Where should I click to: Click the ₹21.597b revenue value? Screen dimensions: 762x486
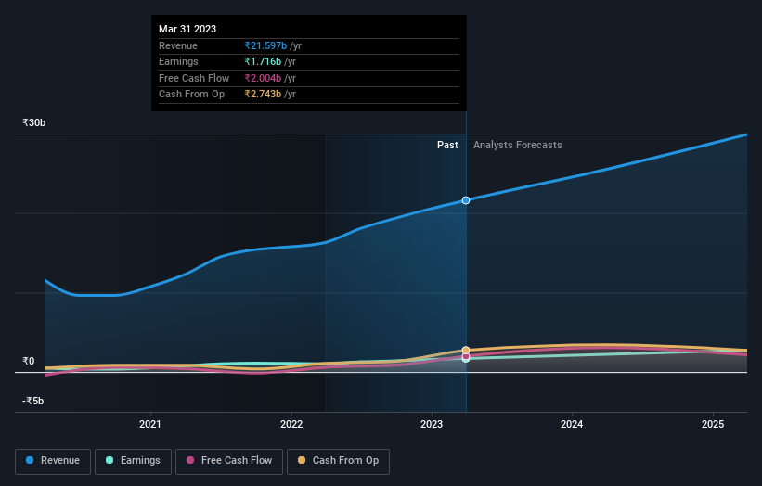coord(265,45)
